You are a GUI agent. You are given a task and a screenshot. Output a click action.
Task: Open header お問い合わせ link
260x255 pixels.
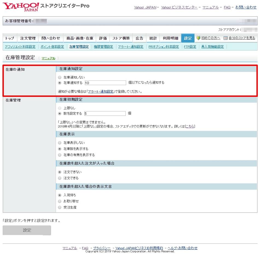coord(246,7)
